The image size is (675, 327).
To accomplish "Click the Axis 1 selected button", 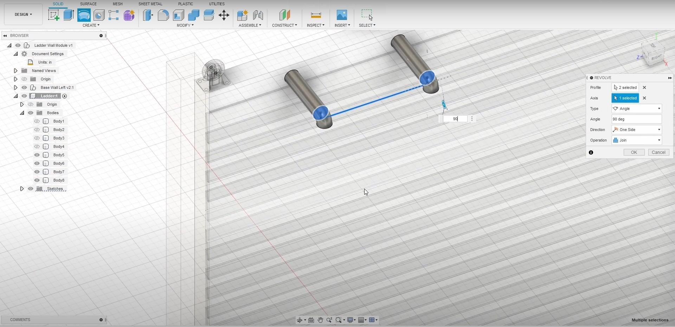I will pos(625,98).
